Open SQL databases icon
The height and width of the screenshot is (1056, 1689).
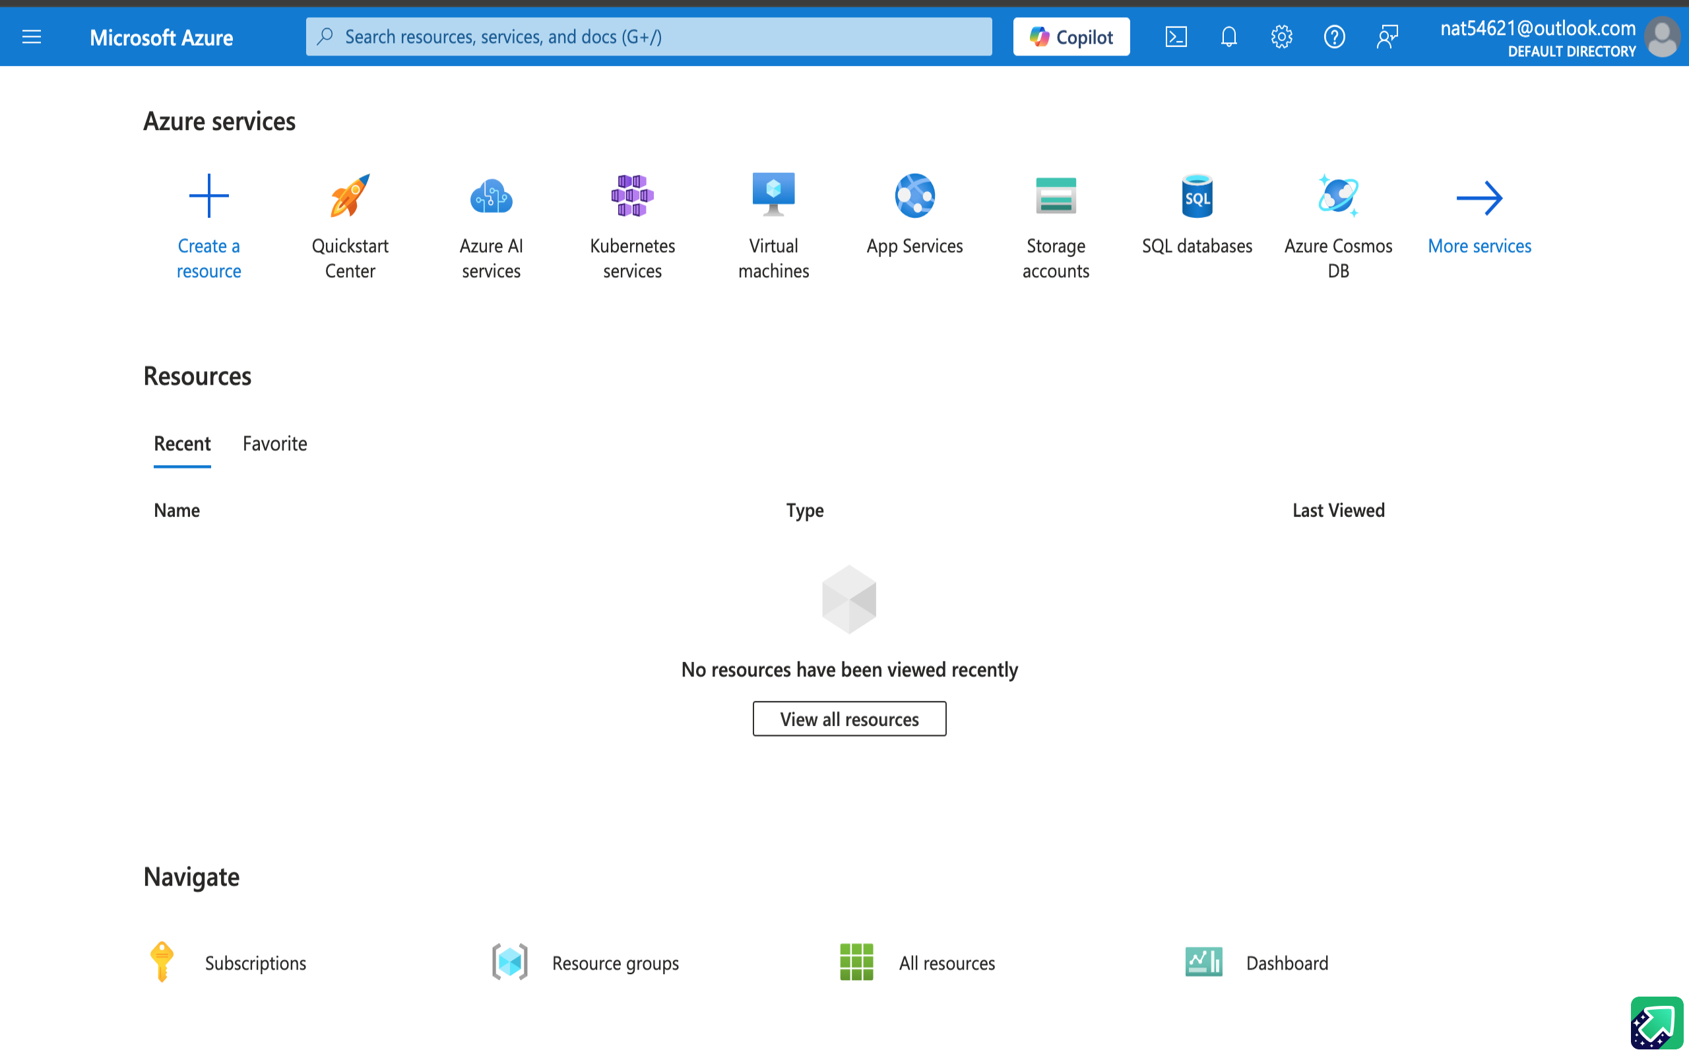[x=1197, y=196]
